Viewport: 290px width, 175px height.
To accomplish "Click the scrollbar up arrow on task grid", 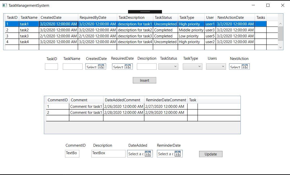I will click(280, 24).
